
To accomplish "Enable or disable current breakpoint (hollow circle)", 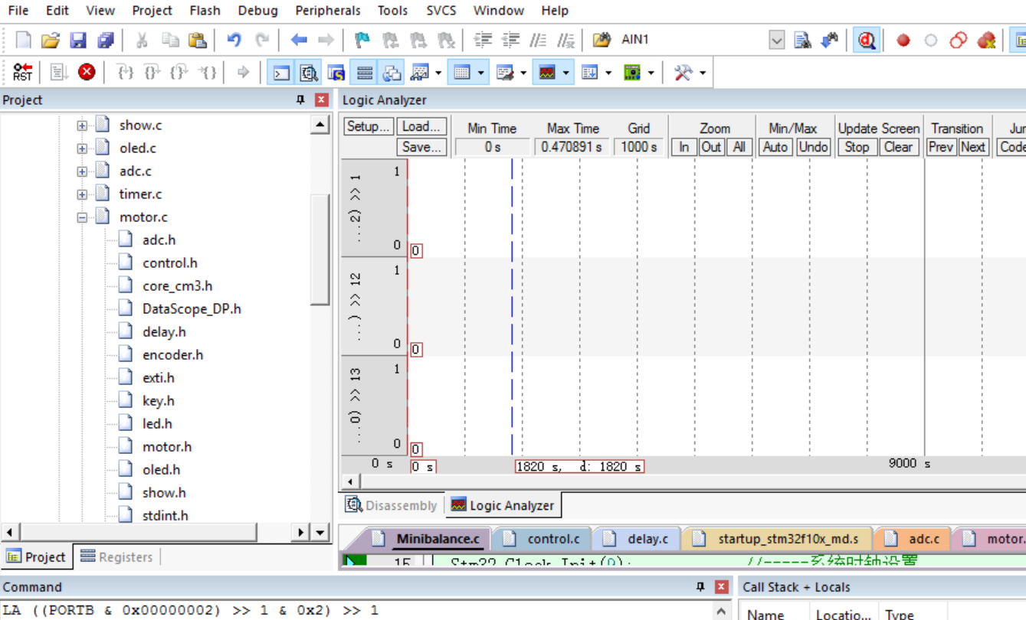I will point(931,40).
